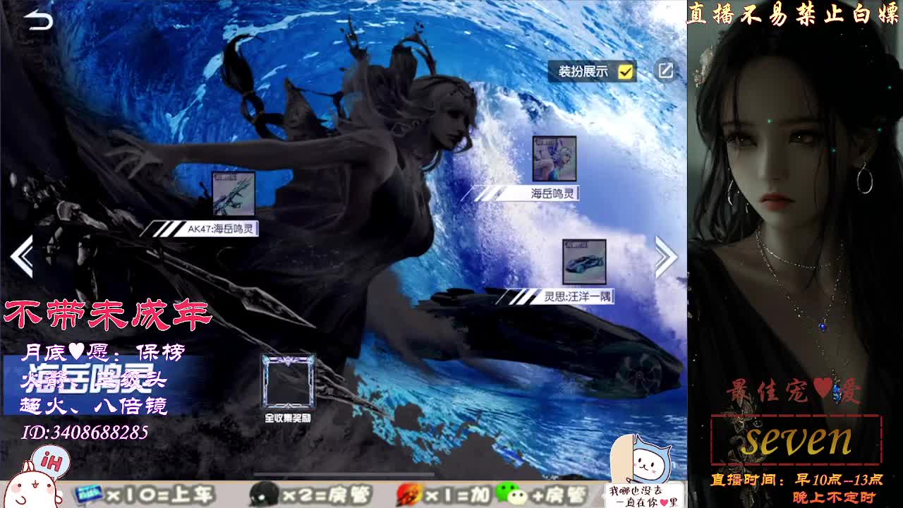
Task: Open the AK47:海岳鸣灵 weapon skin thumbnail
Action: (x=234, y=193)
